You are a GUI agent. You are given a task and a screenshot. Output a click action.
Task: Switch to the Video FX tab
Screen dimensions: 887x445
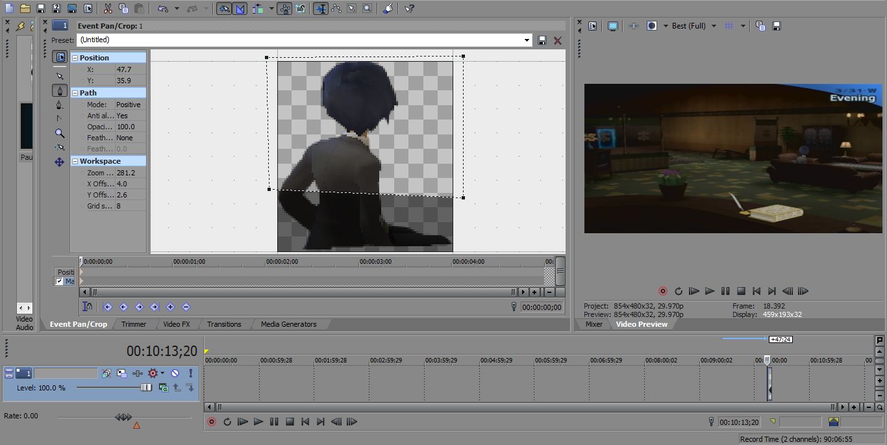176,324
